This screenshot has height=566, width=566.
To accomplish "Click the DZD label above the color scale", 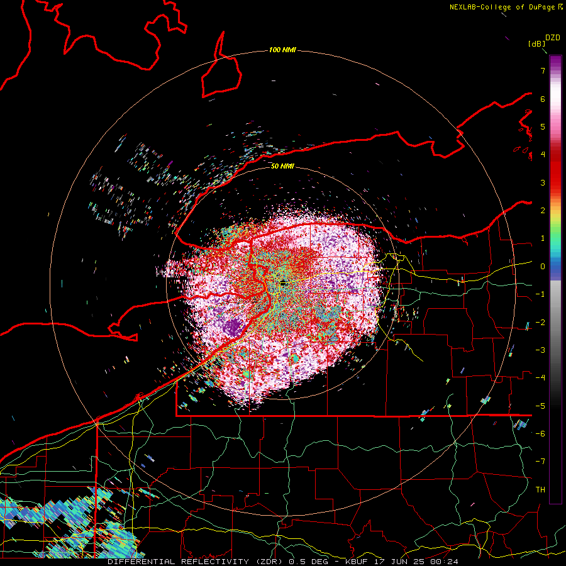I will click(x=553, y=38).
